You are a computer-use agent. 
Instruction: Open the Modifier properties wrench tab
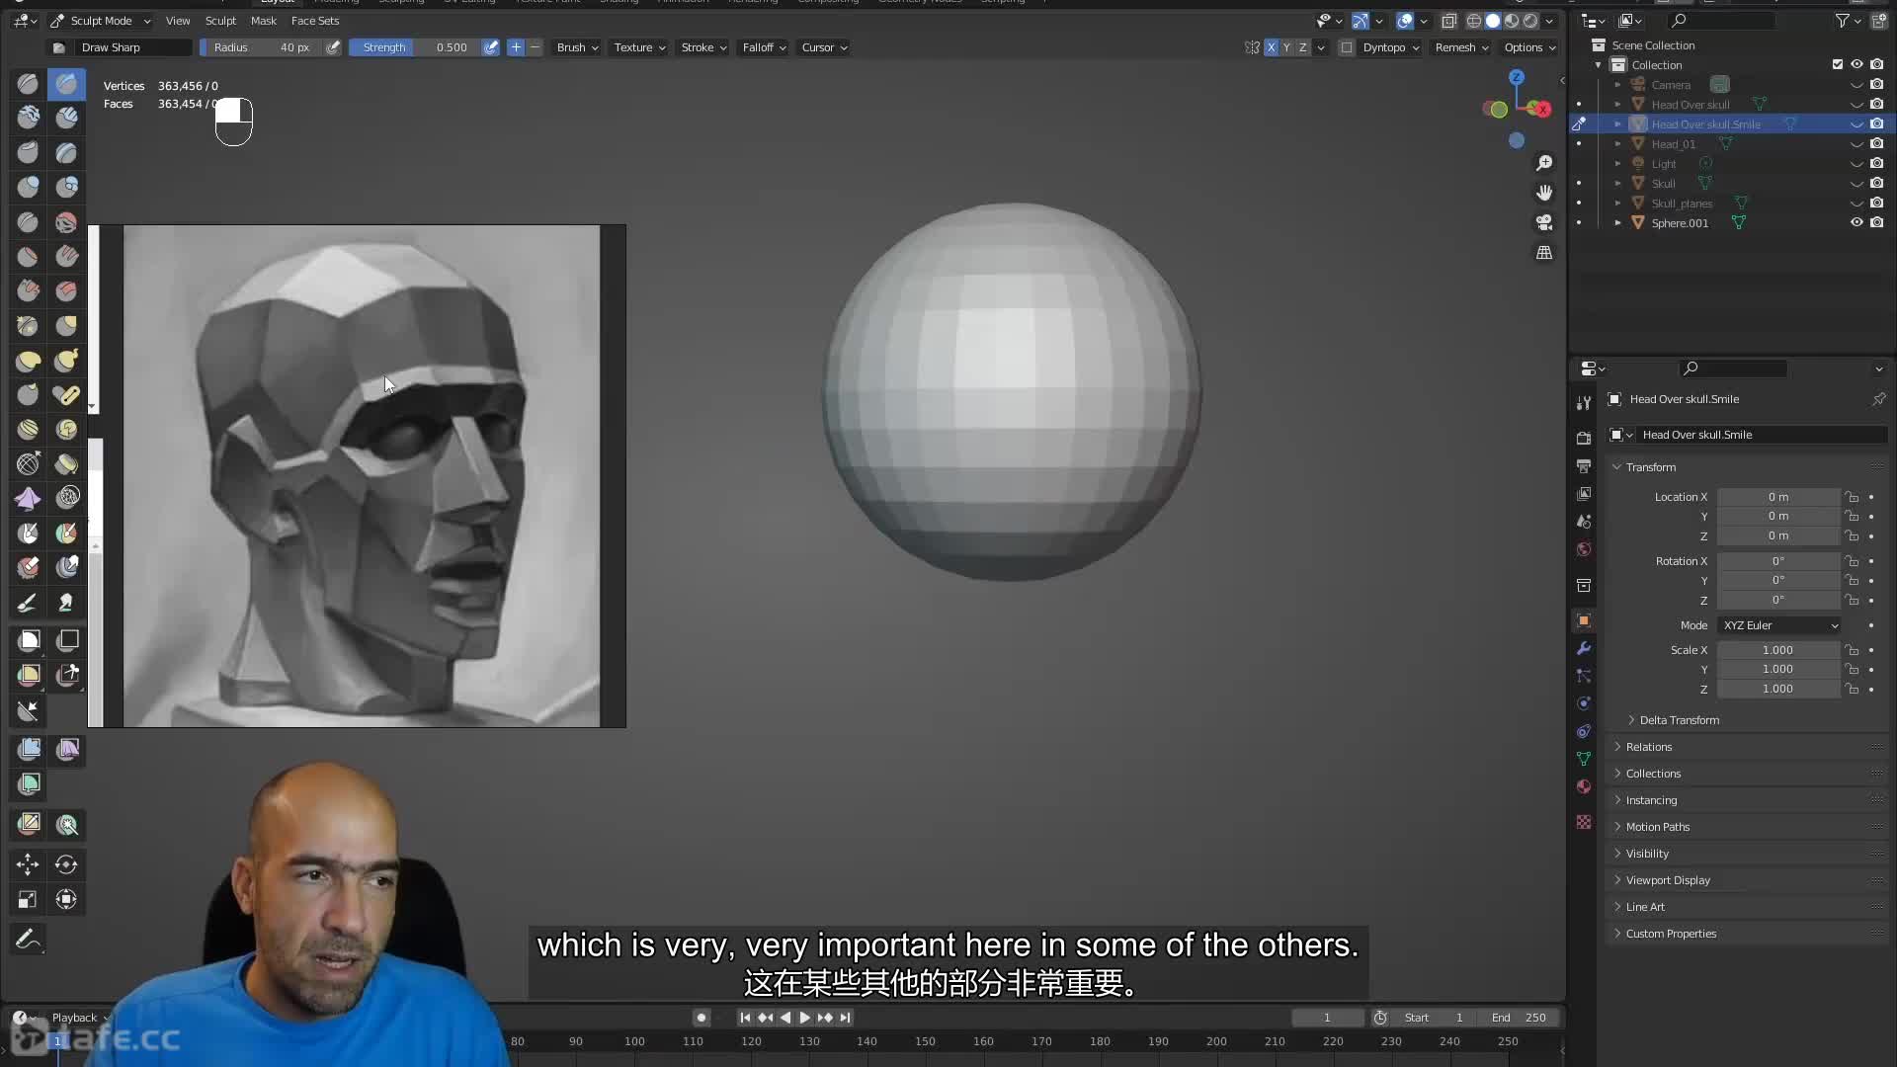[1584, 648]
